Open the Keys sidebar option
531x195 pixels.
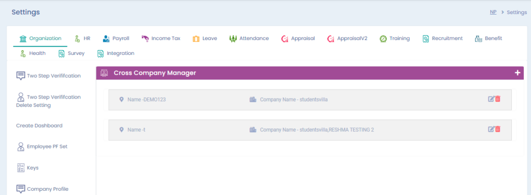click(x=27, y=168)
